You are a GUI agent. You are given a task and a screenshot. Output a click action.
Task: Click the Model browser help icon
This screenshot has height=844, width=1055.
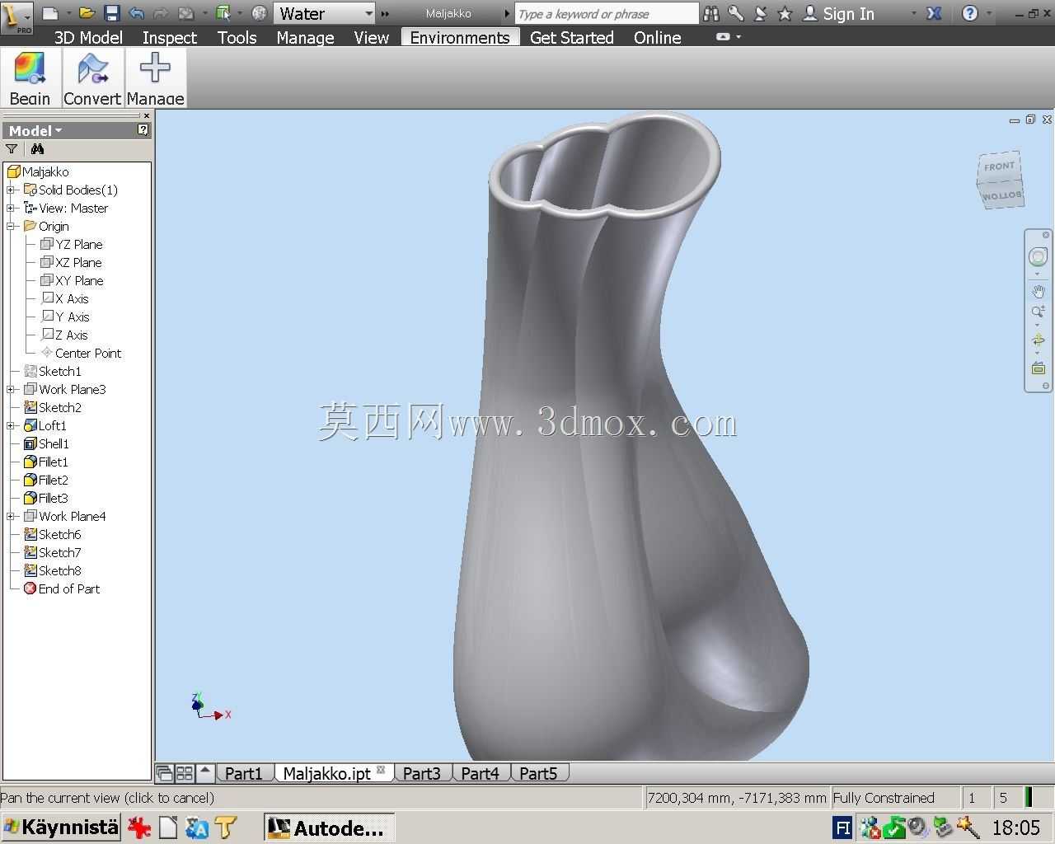click(x=143, y=130)
